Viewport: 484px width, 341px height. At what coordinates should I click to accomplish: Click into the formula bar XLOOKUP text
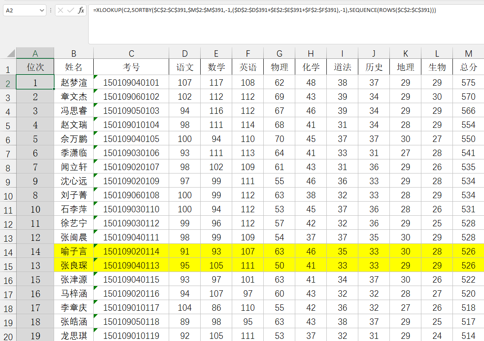[x=265, y=10]
